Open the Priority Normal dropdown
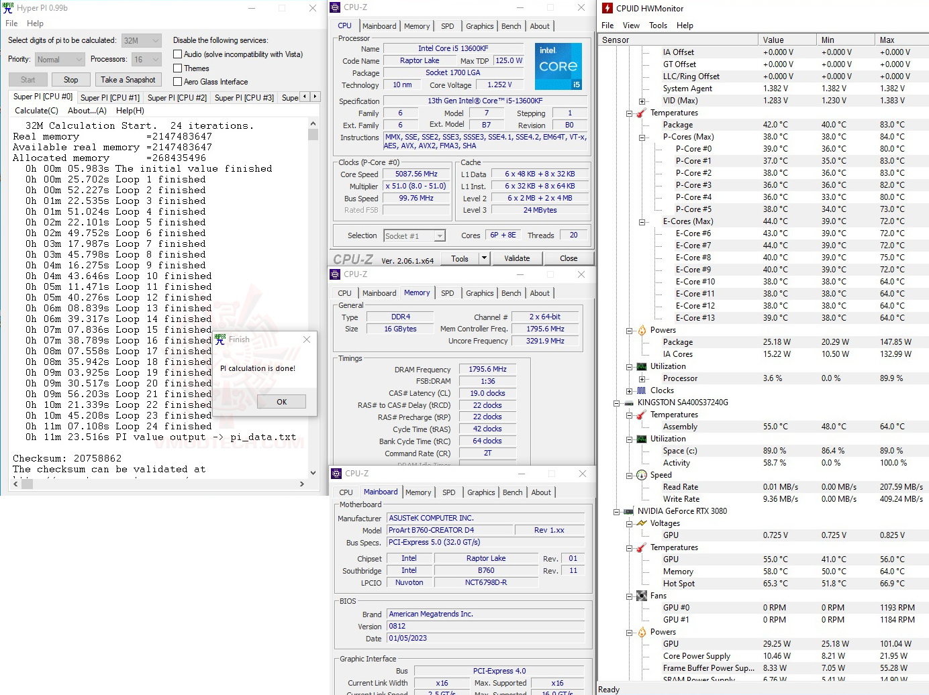929x695 pixels. pos(60,60)
